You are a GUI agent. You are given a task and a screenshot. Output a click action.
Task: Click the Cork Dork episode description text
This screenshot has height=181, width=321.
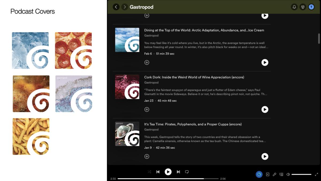(x=206, y=92)
